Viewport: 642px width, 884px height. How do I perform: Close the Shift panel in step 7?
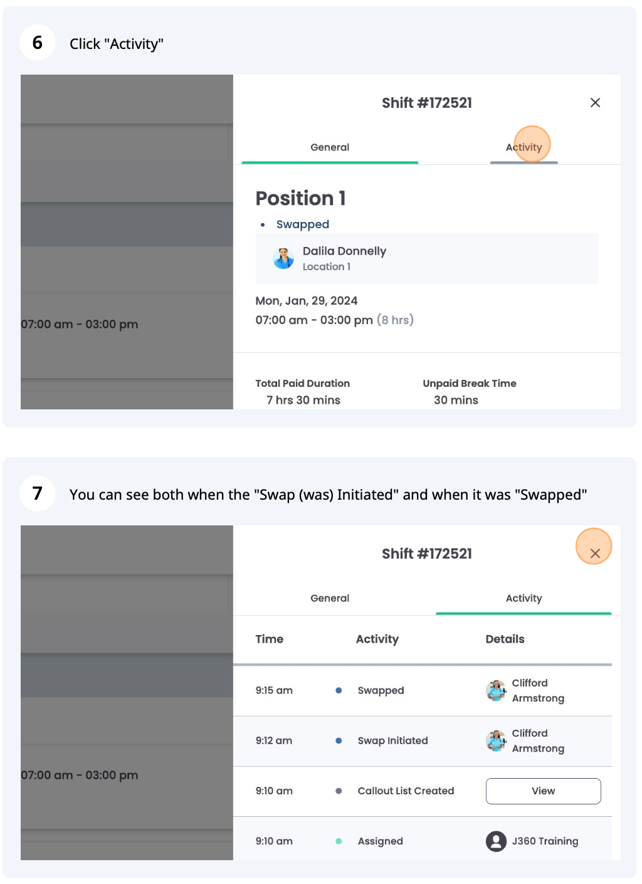[x=595, y=554]
